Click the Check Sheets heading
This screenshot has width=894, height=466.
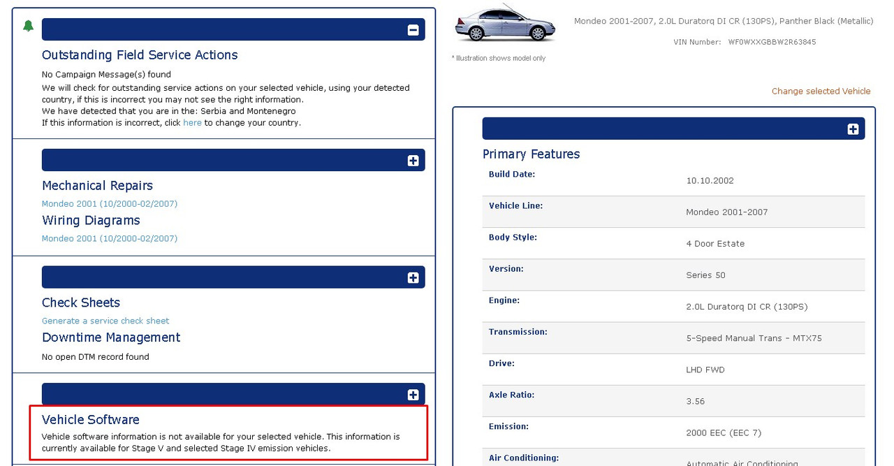[x=81, y=303]
